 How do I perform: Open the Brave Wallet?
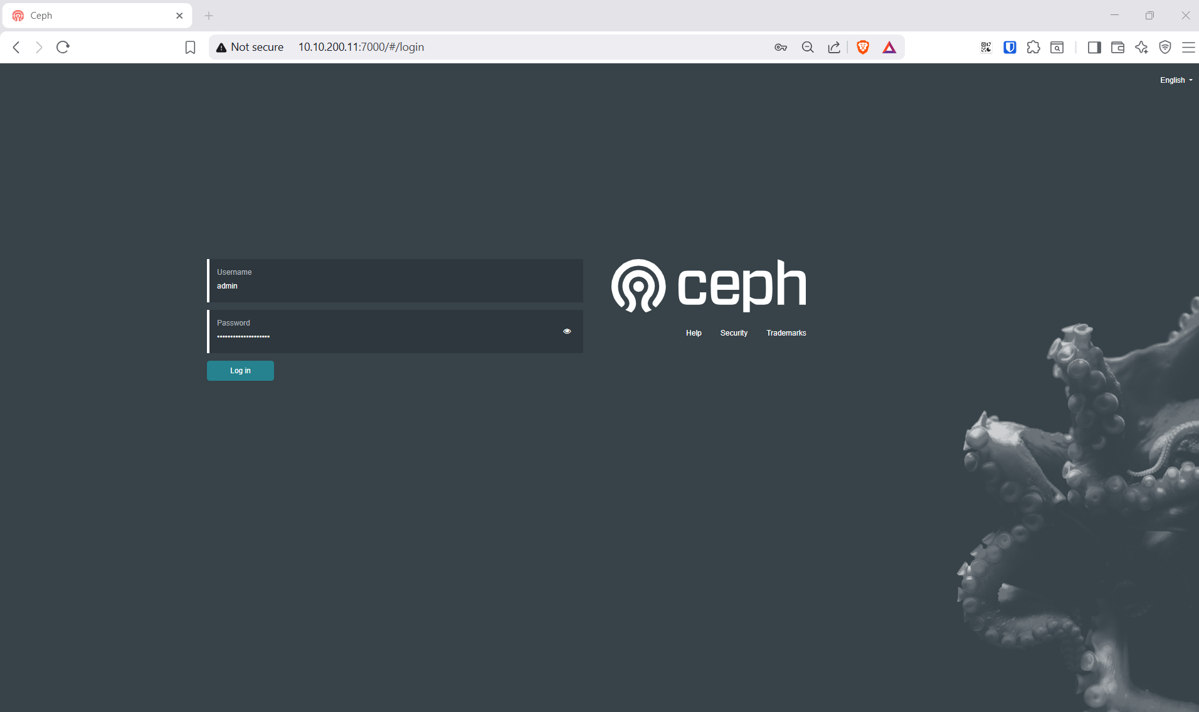pos(1117,47)
